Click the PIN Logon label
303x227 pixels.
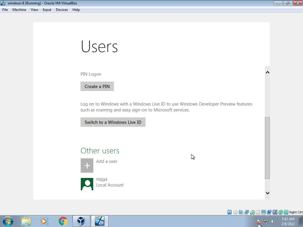(91, 74)
